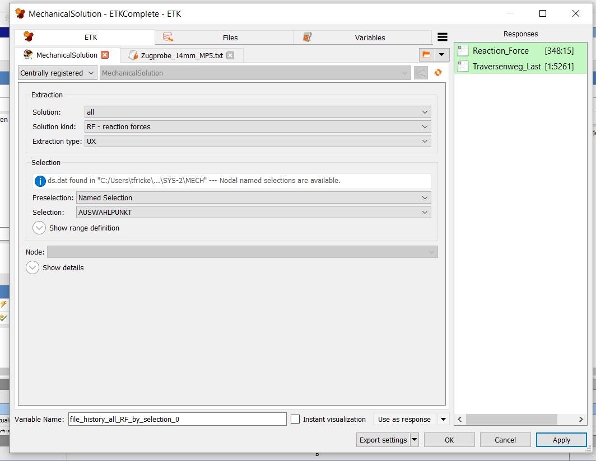Open the Node dropdown

[x=243, y=252]
